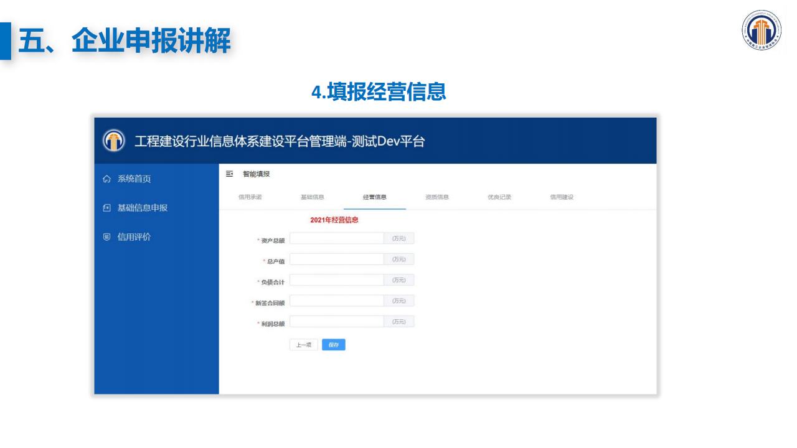
Task: Switch to the 资质信息 tab
Action: point(437,197)
